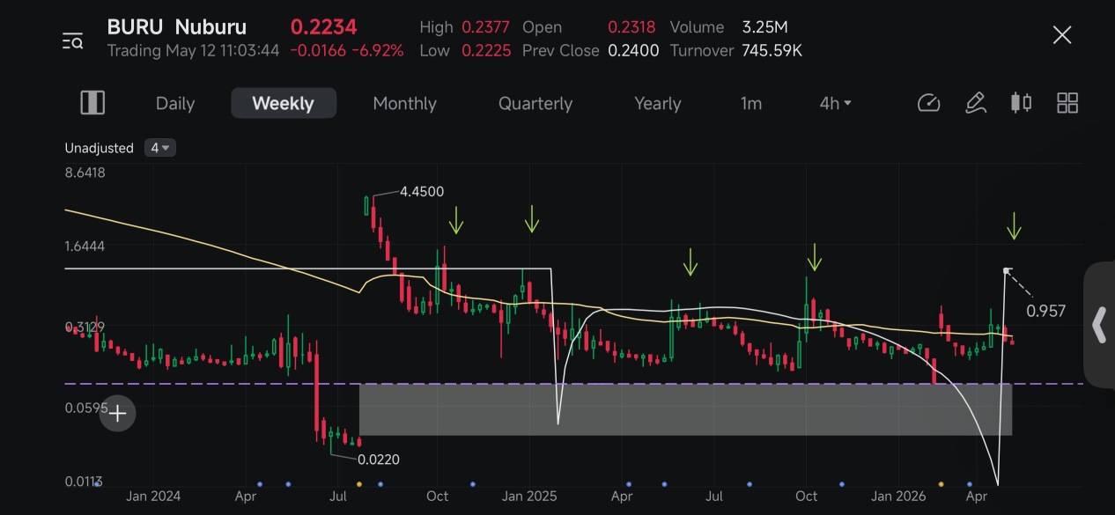Image resolution: width=1115 pixels, height=515 pixels.
Task: Change the candlestick chart type icon
Action: click(1021, 103)
